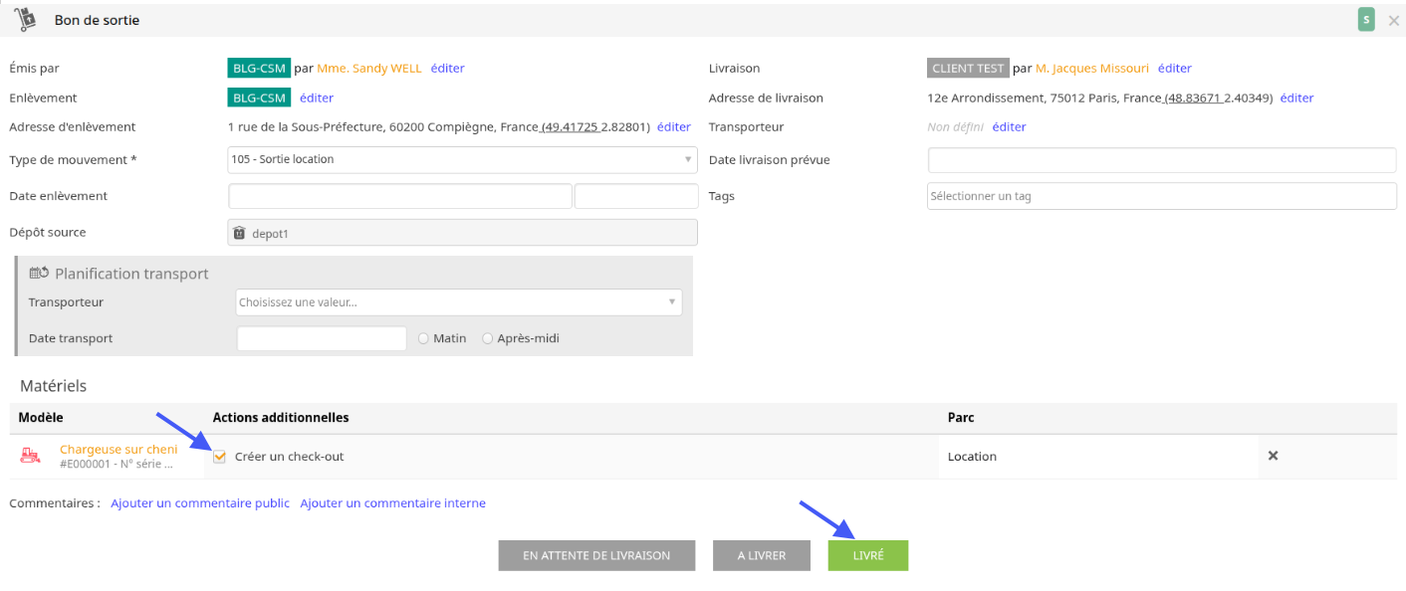1406x591 pixels.
Task: Click the Planification transport calendar icon
Action: coord(40,273)
